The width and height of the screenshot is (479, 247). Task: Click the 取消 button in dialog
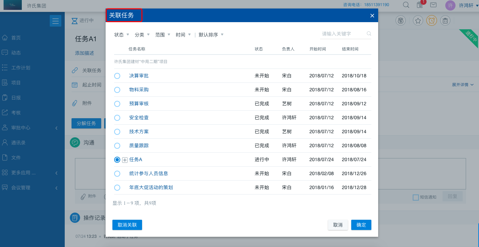(x=338, y=225)
